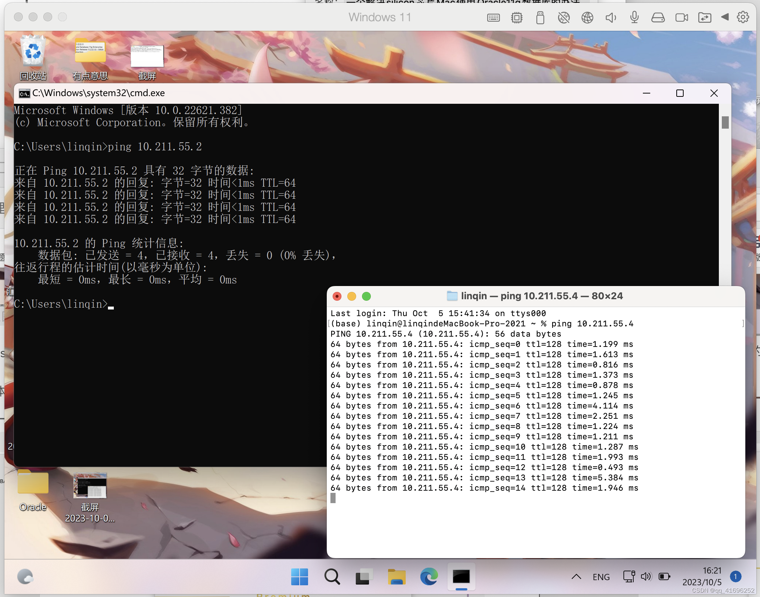Click the camera video icon in Parallels toolbar
This screenshot has width=760, height=597.
681,17
